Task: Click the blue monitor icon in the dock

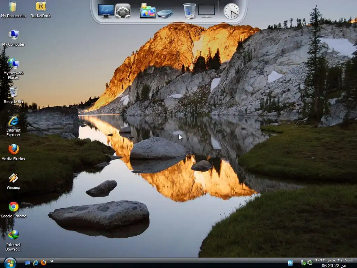Action: [106, 11]
